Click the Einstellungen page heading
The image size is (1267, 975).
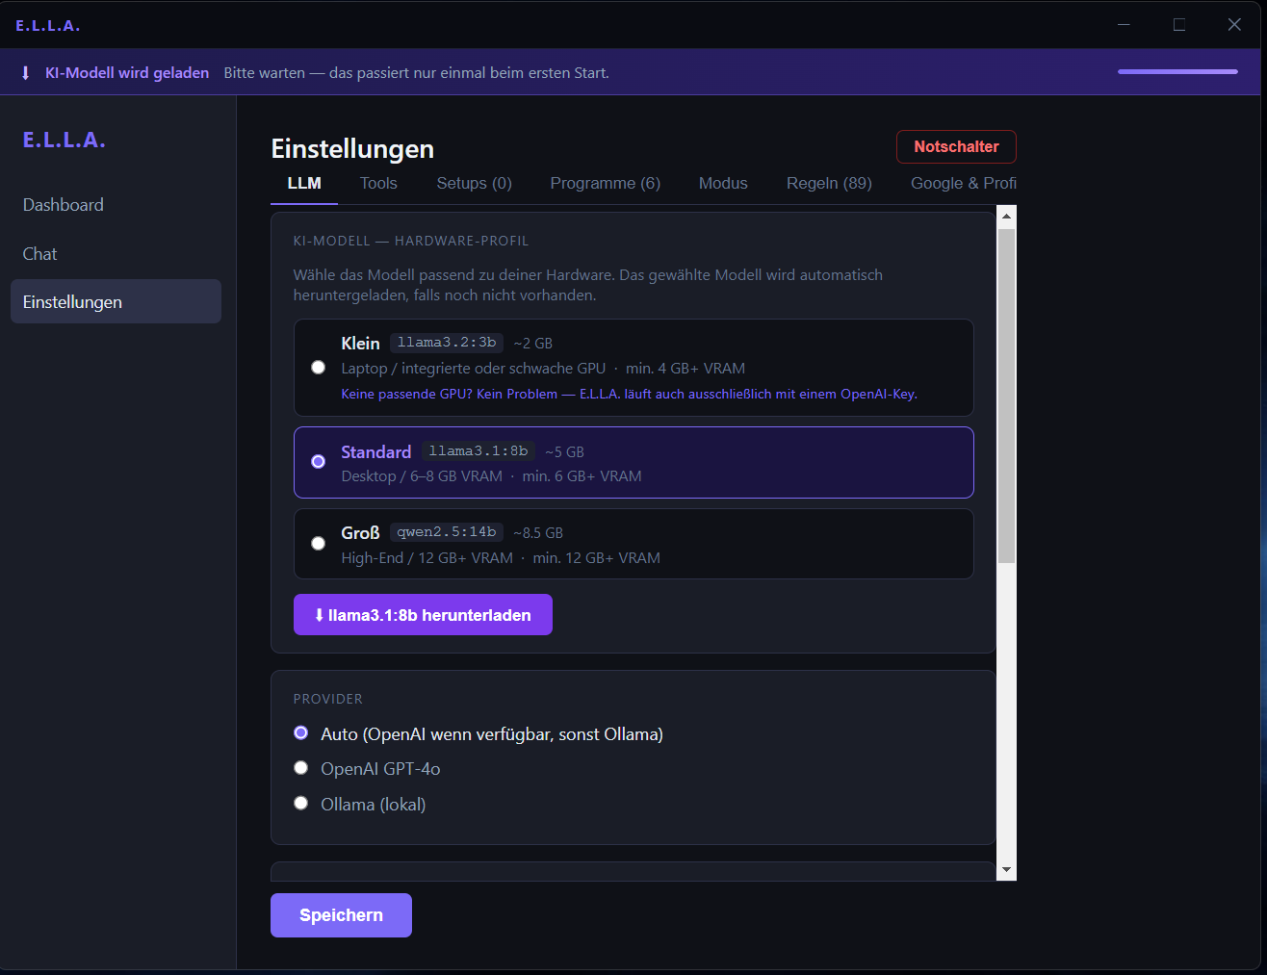352,149
